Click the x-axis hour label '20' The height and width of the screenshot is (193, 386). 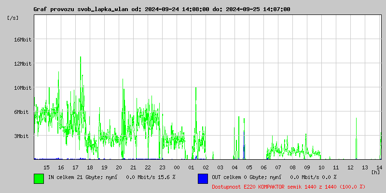[119, 167]
